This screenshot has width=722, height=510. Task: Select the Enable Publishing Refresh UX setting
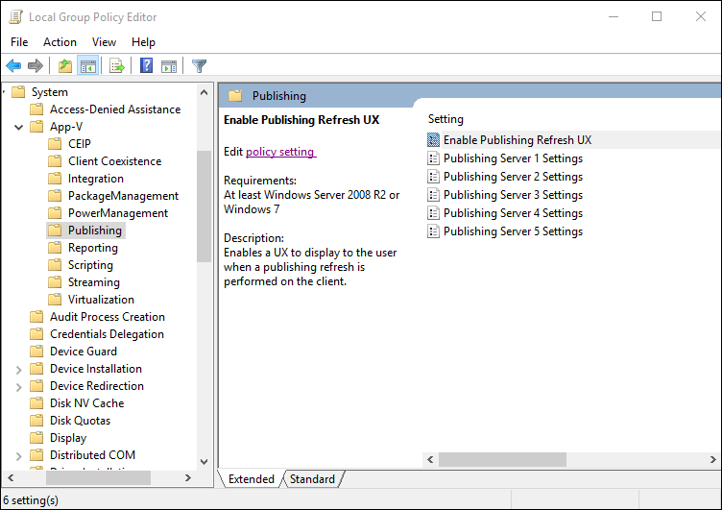tap(517, 140)
